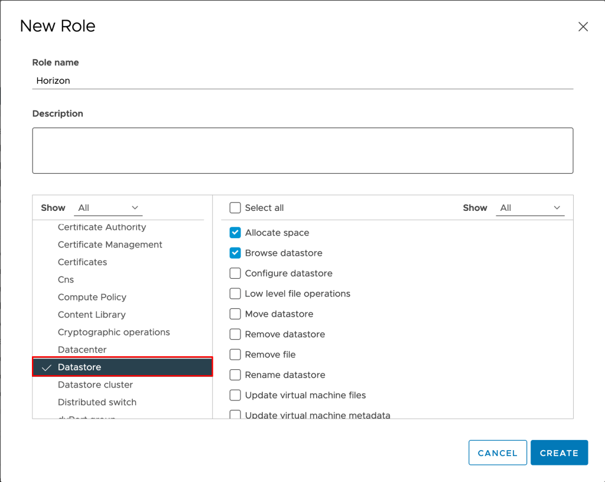
Task: Select the Datacenter privilege category
Action: coord(82,350)
